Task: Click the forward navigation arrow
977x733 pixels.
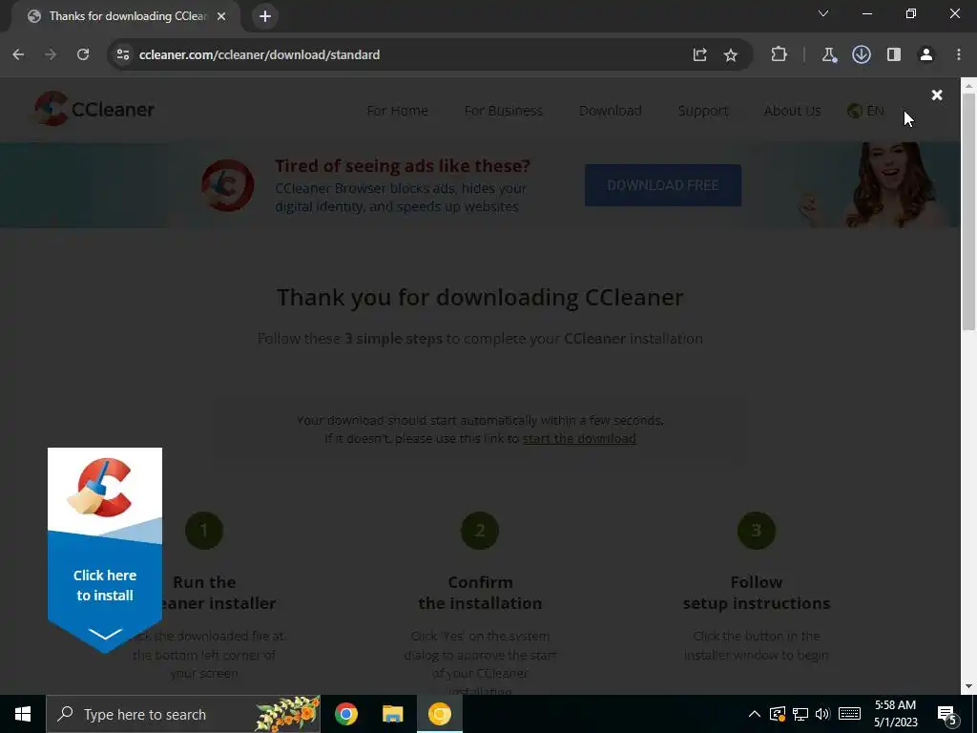Action: click(51, 54)
